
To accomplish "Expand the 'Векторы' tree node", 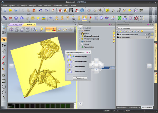I will (80, 31).
